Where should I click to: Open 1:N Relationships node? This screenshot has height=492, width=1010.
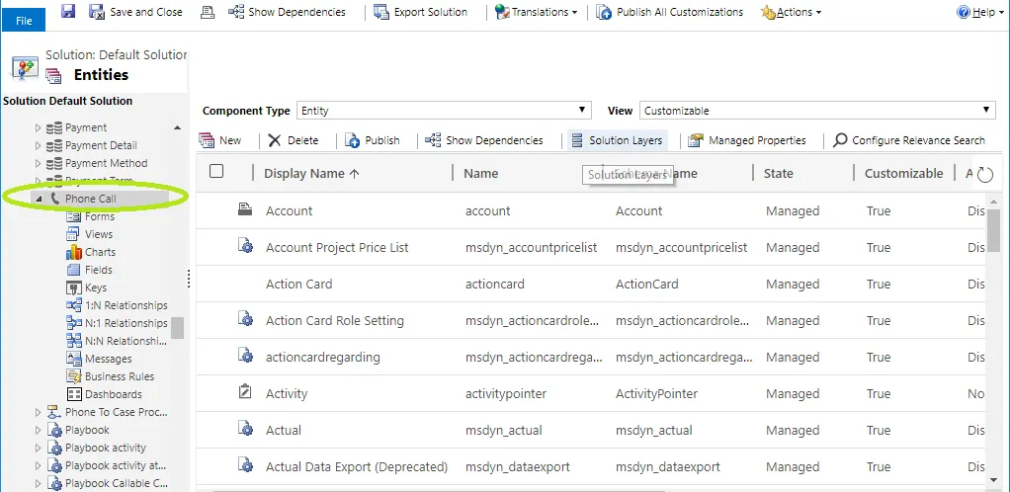126,305
